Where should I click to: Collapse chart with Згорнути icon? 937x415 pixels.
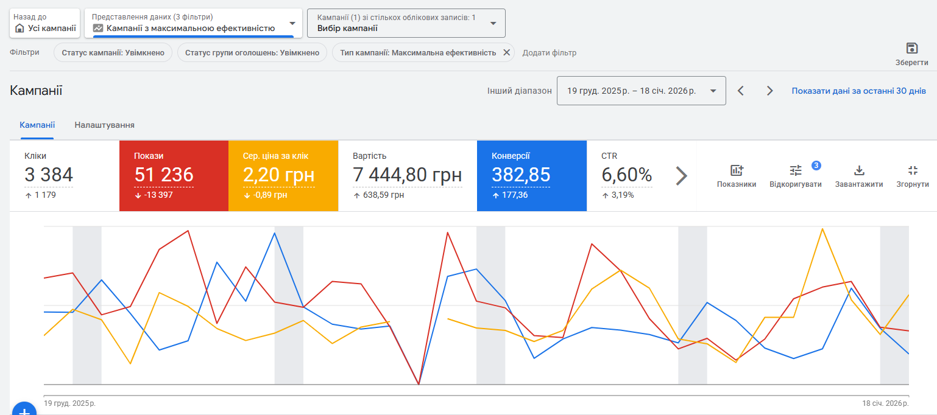(912, 171)
